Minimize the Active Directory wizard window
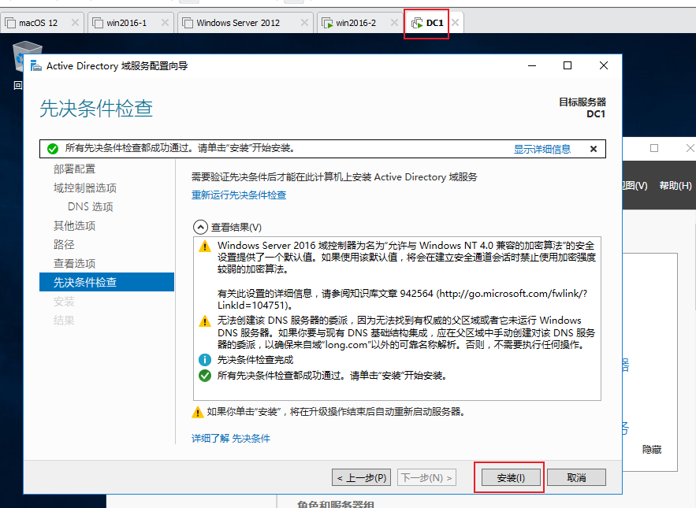The image size is (696, 508). point(532,65)
